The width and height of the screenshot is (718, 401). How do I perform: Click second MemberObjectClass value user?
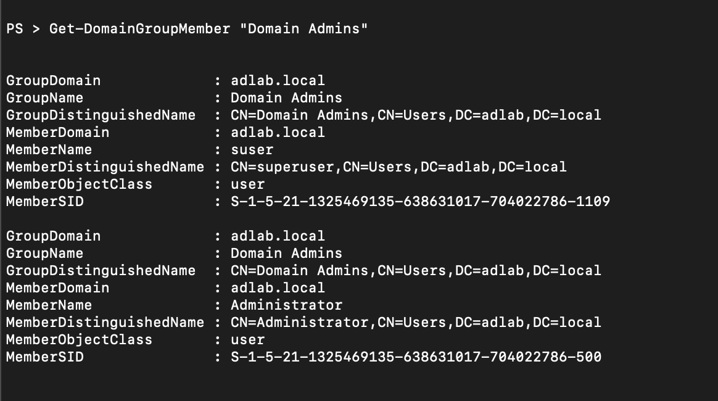[248, 340]
